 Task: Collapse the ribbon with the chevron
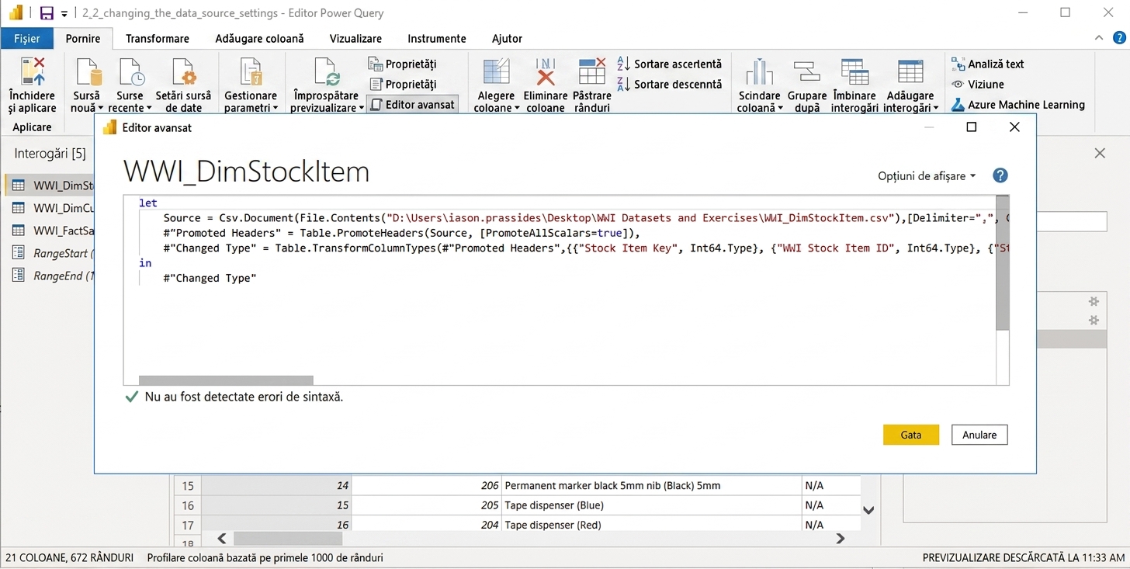1098,38
